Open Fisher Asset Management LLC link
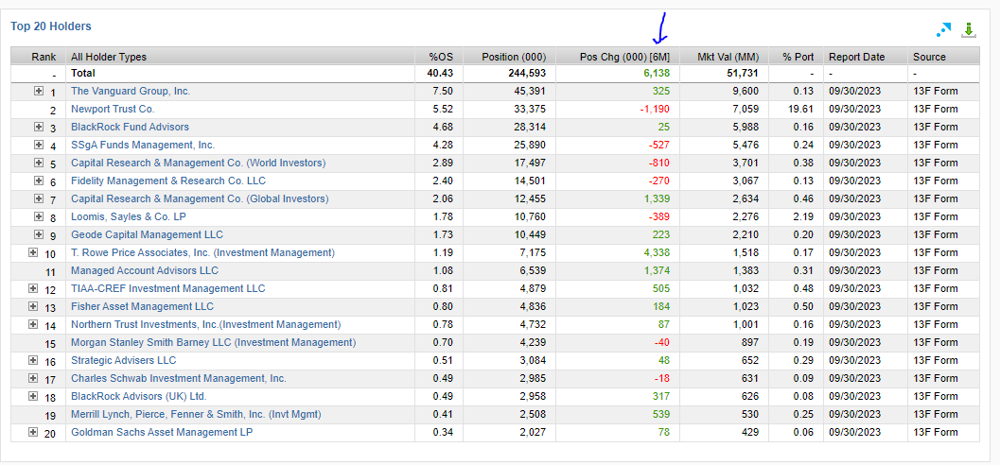 pos(142,306)
